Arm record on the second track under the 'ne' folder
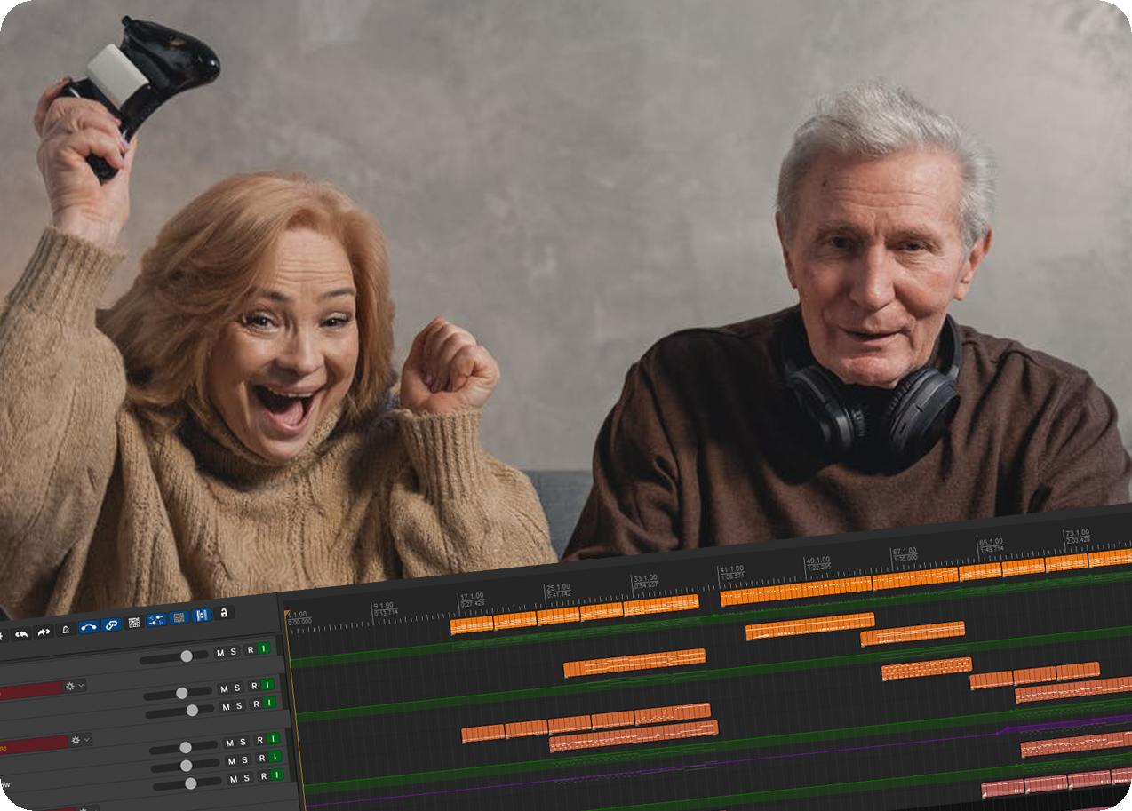Screen dimensions: 1132x811 click(262, 759)
